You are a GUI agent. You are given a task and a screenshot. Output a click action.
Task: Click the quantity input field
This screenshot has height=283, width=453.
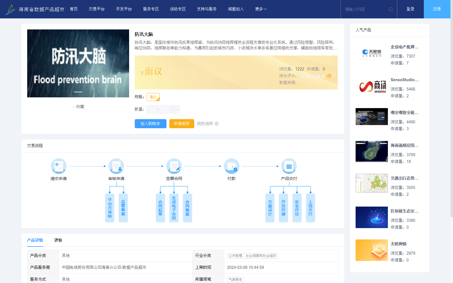(x=159, y=110)
